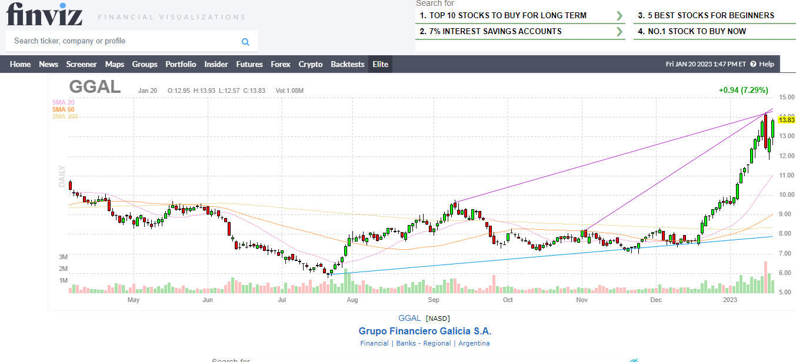Image resolution: width=796 pixels, height=362 pixels.
Task: Click the date and time text in navbar
Action: 706,64
